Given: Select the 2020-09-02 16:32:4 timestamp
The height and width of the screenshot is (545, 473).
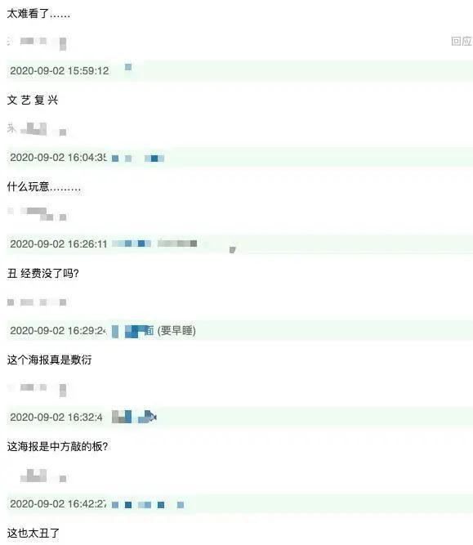Looking at the screenshot, I should (x=56, y=417).
